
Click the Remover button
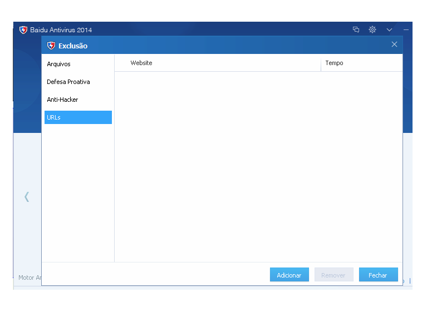coord(334,275)
